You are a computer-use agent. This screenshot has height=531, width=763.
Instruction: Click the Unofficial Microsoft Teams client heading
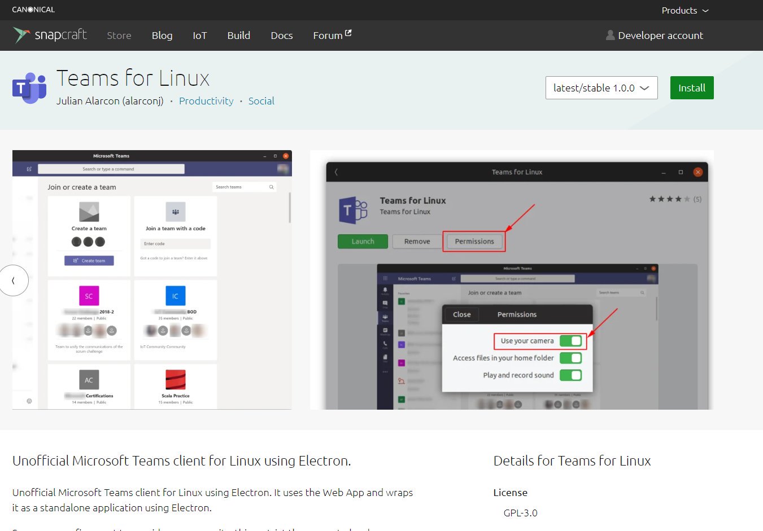tap(182, 461)
